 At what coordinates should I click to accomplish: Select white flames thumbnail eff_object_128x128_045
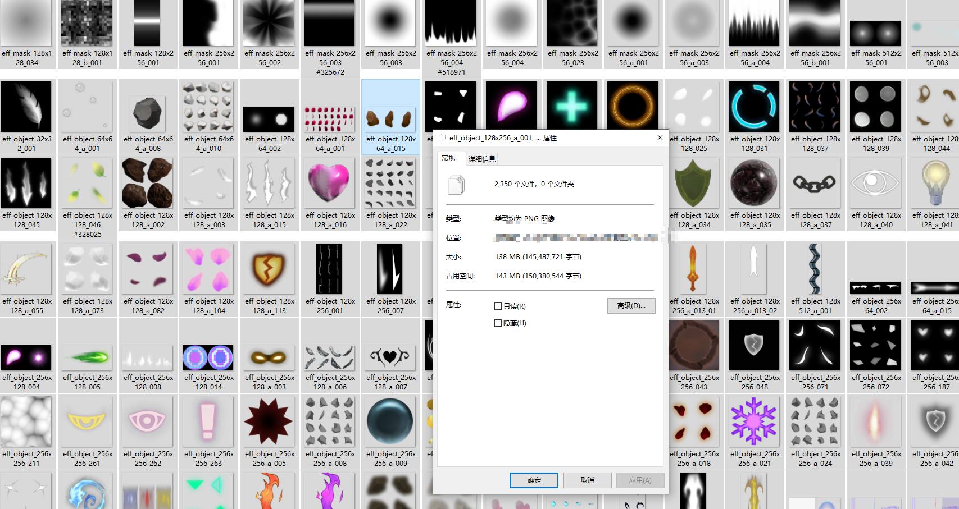(26, 183)
